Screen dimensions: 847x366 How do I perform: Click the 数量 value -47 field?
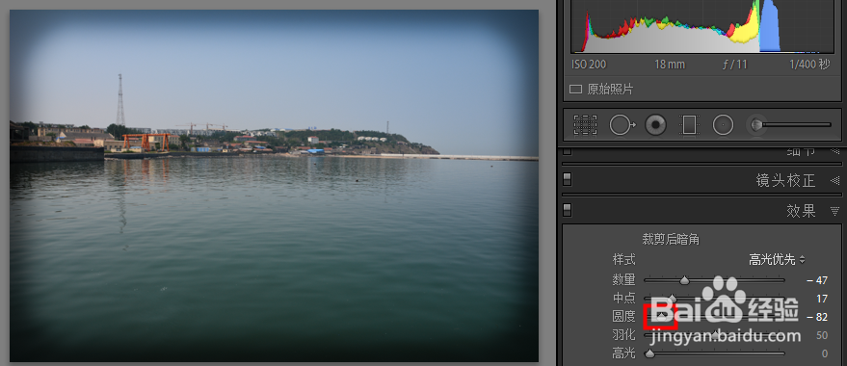pyautogui.click(x=817, y=280)
